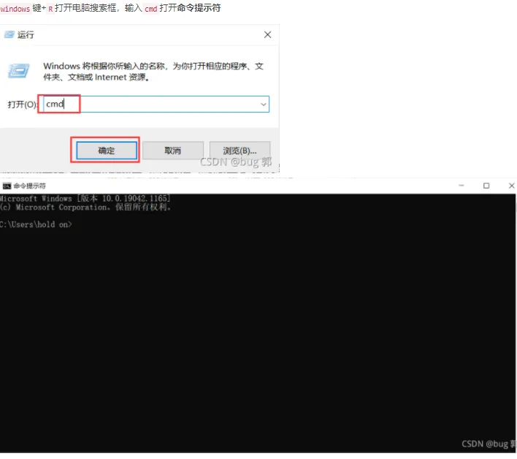Click the Microsoft Windows version line
This screenshot has width=517, height=459.
(85, 198)
